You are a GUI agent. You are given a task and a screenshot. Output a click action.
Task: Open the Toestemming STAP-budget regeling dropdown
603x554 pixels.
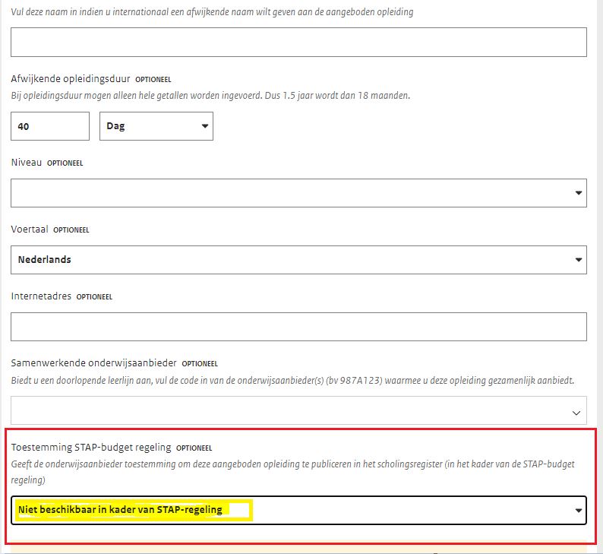click(x=298, y=510)
